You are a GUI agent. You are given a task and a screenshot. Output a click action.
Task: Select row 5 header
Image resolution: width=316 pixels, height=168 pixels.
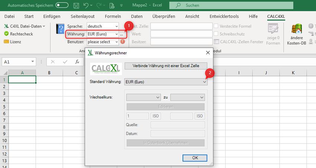click(4, 107)
